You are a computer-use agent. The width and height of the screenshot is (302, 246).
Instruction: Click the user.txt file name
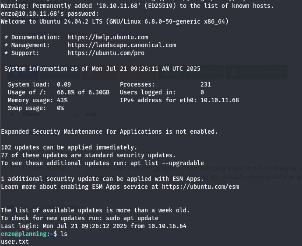tap(15, 241)
